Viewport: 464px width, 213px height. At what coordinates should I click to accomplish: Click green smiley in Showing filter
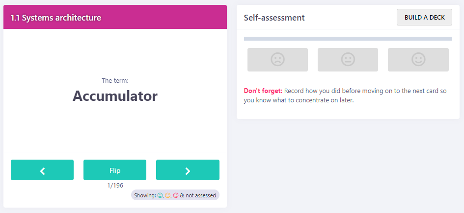(x=160, y=195)
